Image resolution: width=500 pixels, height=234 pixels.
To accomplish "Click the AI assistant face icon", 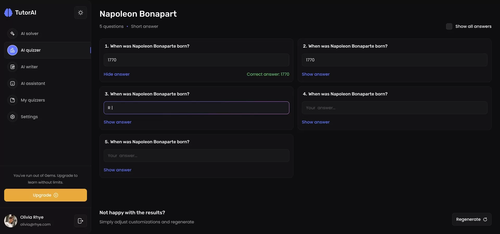I will click(12, 83).
